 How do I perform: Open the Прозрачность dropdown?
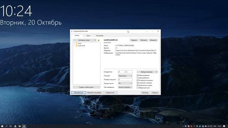click(125, 83)
